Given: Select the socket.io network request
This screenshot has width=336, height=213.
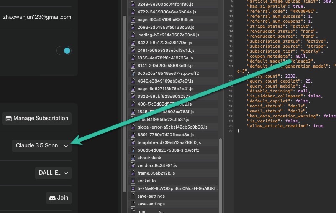Looking at the screenshot, I should pyautogui.click(x=146, y=181).
